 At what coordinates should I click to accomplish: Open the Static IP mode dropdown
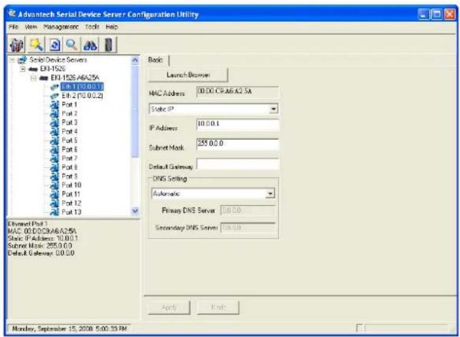pos(273,109)
